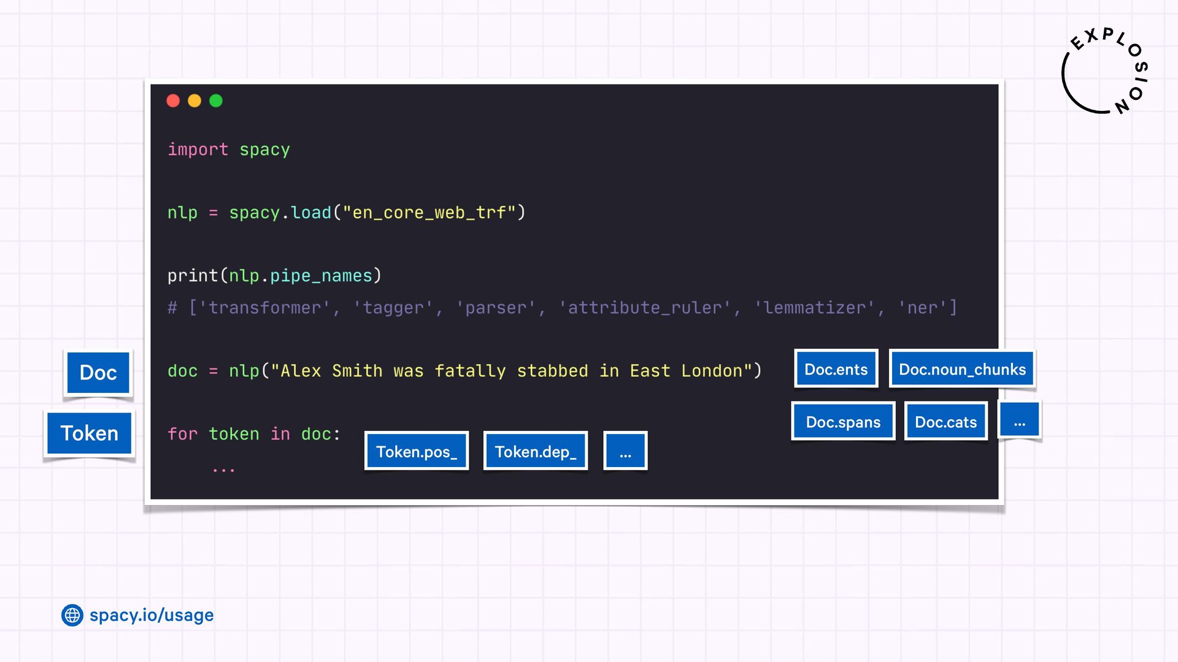Select the Token.dep_ tag
Screen dimensions: 1178x662
pyautogui.click(x=536, y=452)
